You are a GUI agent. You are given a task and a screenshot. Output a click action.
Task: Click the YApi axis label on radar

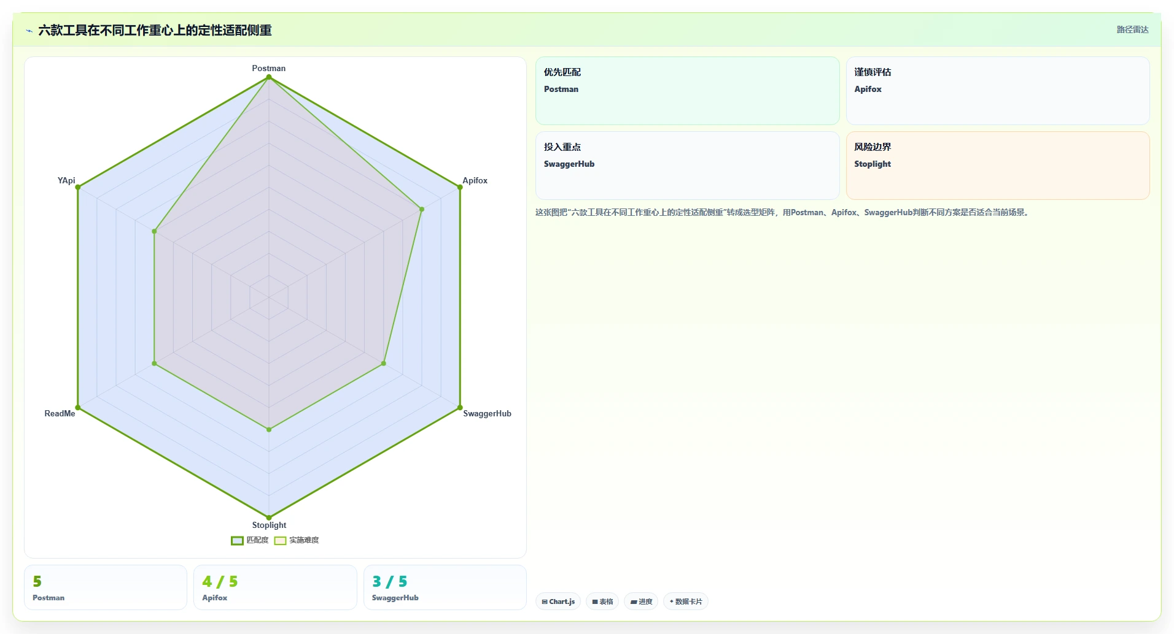[66, 180]
